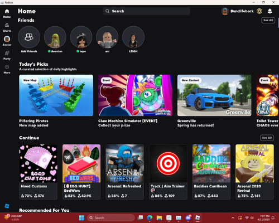The width and height of the screenshot is (279, 223).
Task: Open Microsoft Edge from taskbar
Action: pyautogui.click(x=150, y=218)
